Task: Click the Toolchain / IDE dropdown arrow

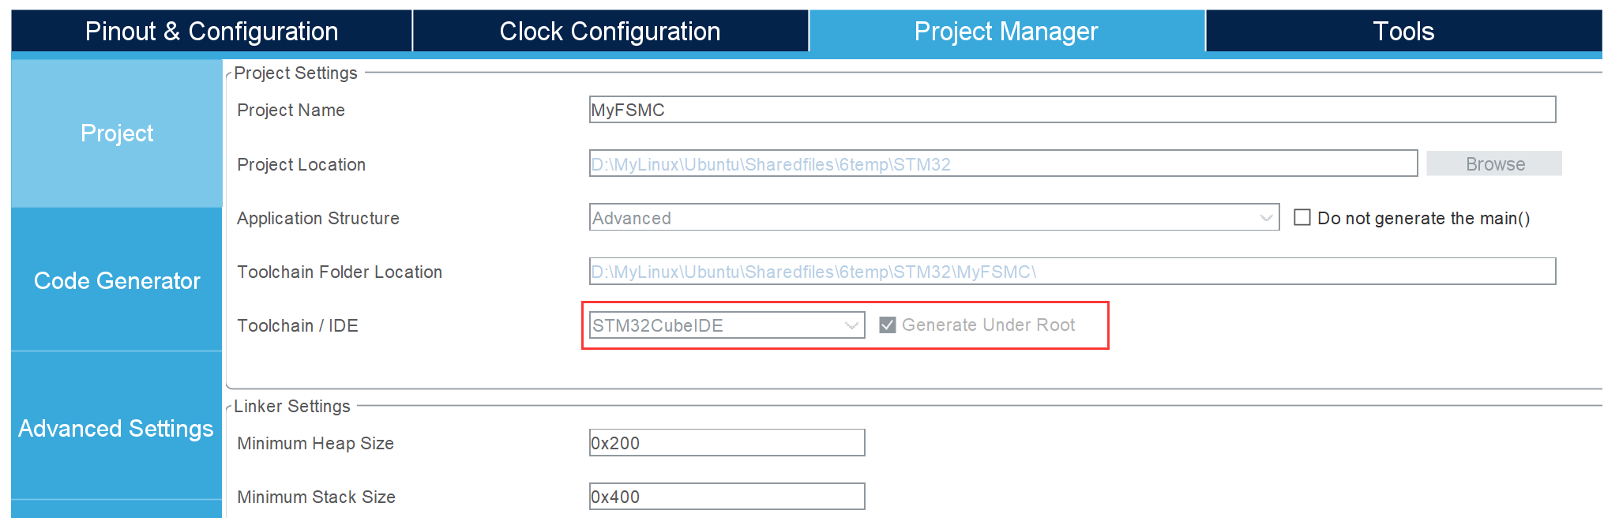Action: (x=851, y=325)
